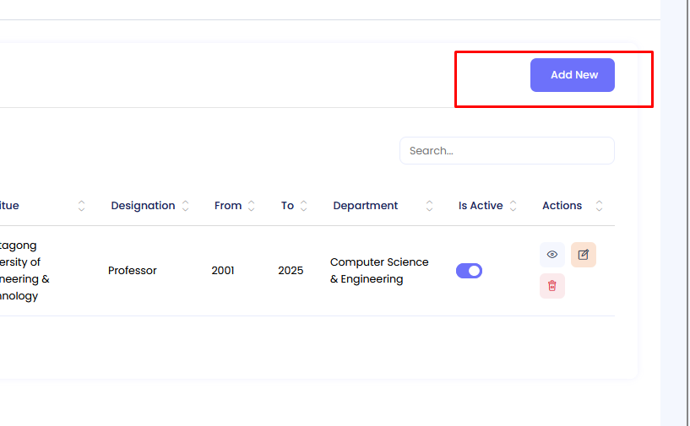Sort by Department using its sort arrows
690x426 pixels.
click(429, 206)
